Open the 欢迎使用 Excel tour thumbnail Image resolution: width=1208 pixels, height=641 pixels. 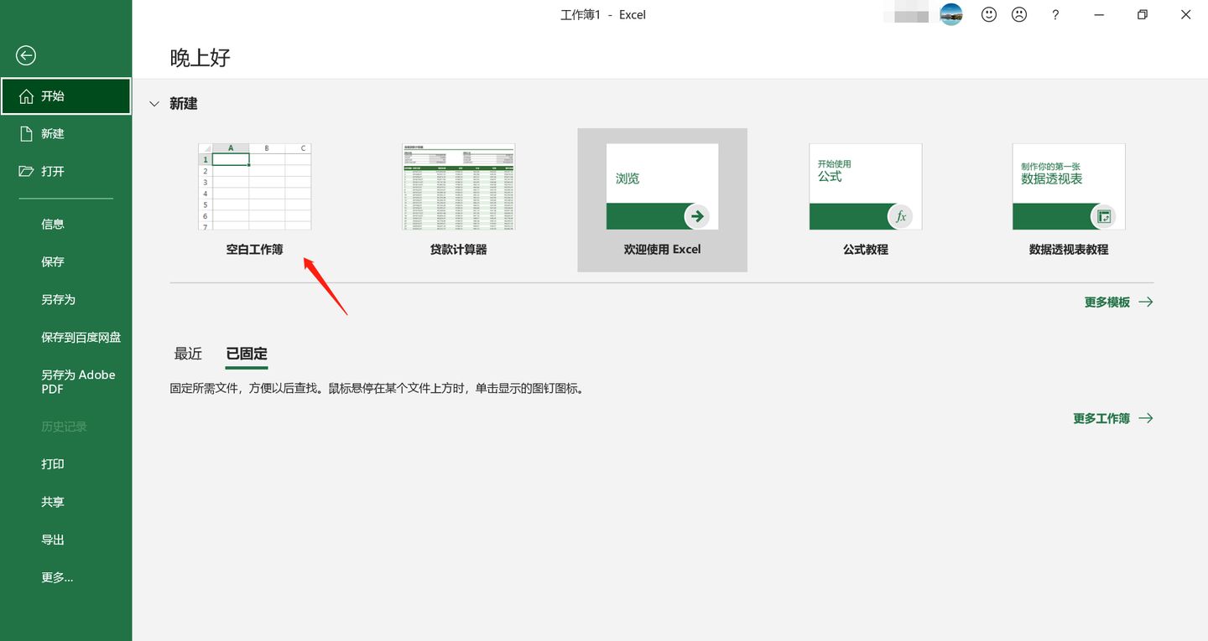pyautogui.click(x=662, y=187)
